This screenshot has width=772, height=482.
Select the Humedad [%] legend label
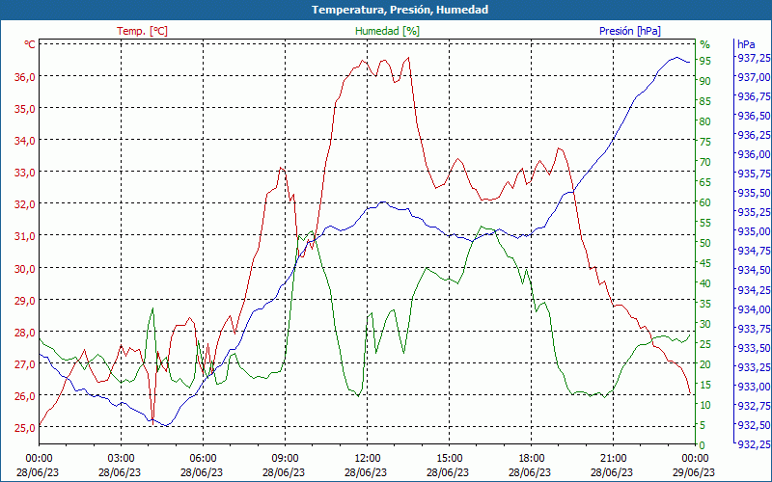pyautogui.click(x=388, y=31)
